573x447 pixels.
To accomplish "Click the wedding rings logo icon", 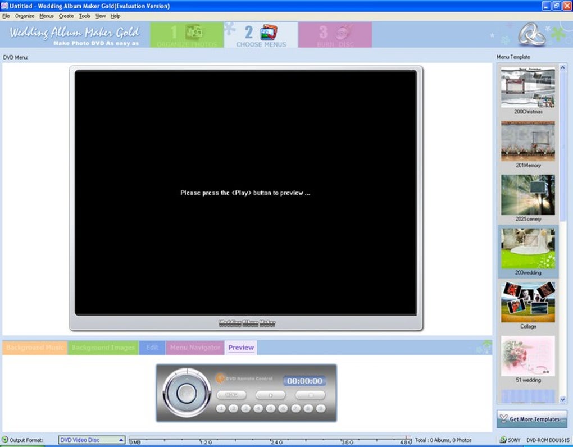I will (532, 34).
